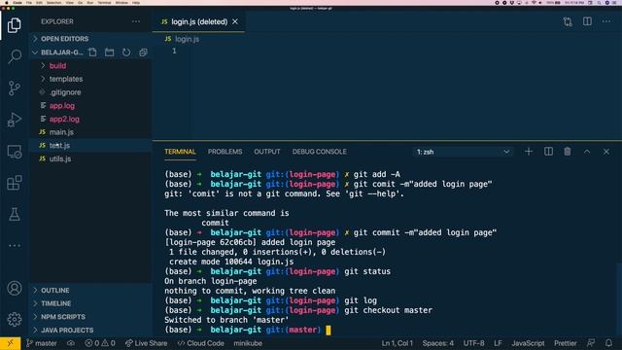
Task: Open utils.js file
Action: [91, 158]
